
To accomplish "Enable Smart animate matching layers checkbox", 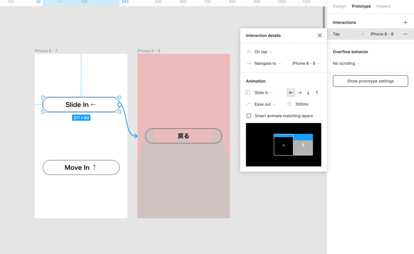I will [249, 116].
